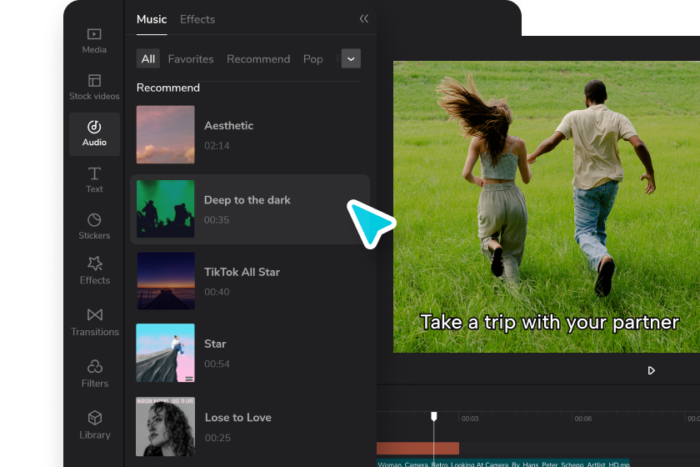Click the Star track title
700x467 pixels.
tap(215, 344)
